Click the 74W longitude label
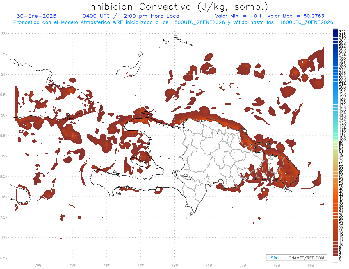349x269 pixels. click(106, 265)
